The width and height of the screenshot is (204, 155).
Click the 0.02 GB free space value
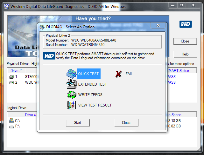174,126
